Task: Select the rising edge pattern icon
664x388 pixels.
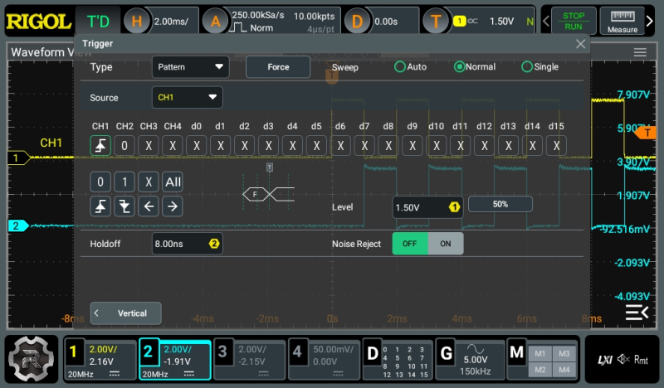Action: coord(100,206)
